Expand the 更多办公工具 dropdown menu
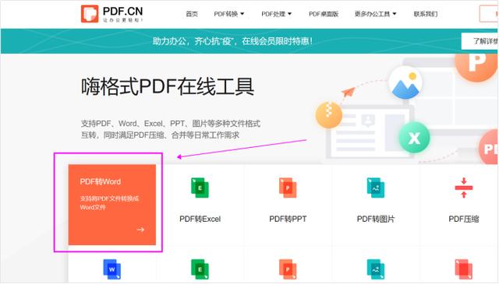Viewport: 499px width, 284px height. point(376,14)
